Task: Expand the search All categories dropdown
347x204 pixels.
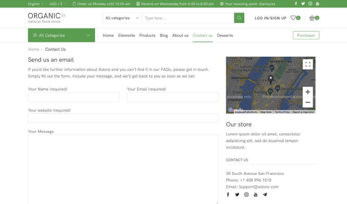Action: [122, 18]
